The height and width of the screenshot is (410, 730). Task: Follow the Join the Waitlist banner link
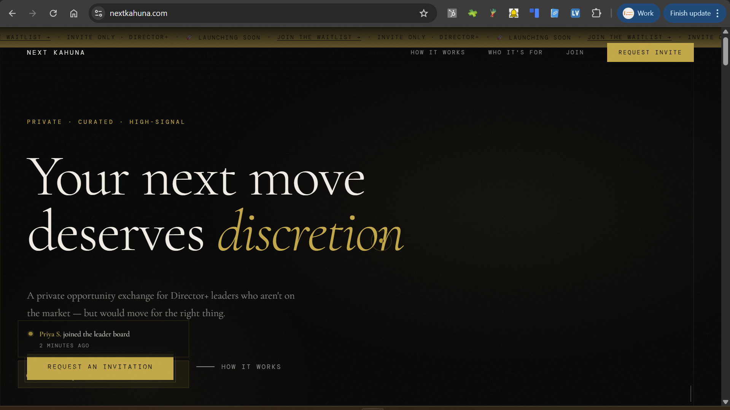(319, 37)
